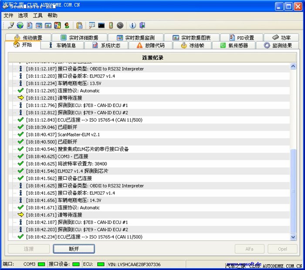Click the green globe toolbar icon
The width and height of the screenshot is (305, 270).
[x=20, y=25]
